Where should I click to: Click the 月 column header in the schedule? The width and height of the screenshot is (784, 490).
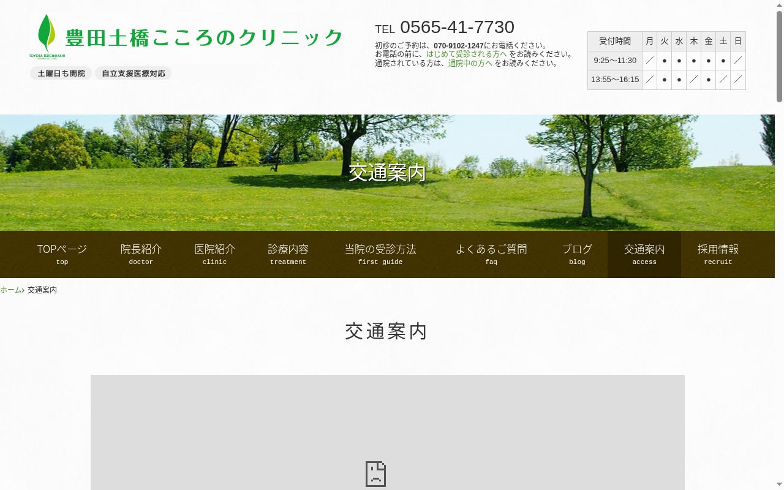(x=650, y=41)
